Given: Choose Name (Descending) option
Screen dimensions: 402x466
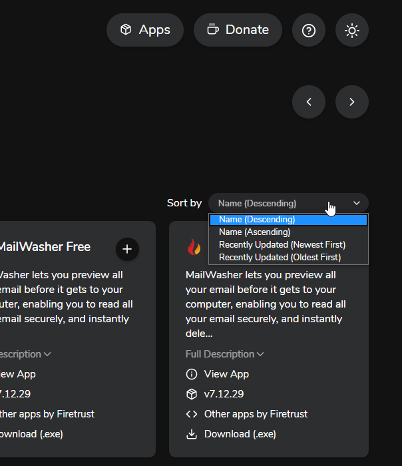Looking at the screenshot, I should tap(288, 220).
